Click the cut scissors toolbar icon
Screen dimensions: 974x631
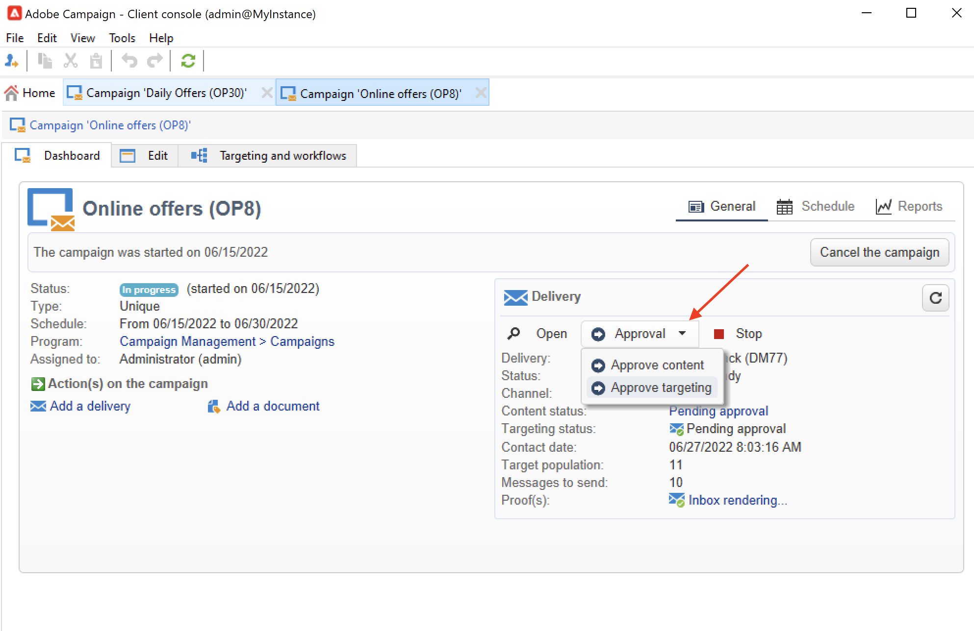[x=71, y=61]
